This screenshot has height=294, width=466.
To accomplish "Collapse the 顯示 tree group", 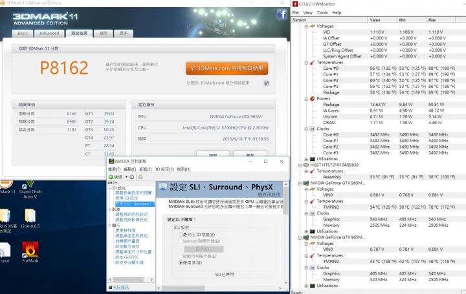I will pos(109,226).
